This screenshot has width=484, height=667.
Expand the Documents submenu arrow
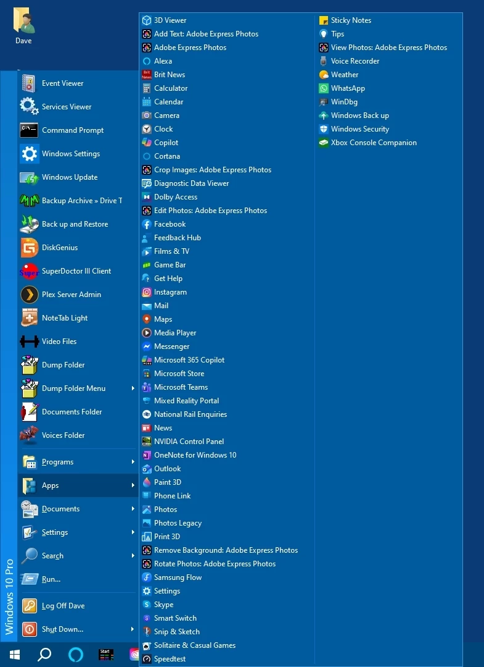point(133,509)
